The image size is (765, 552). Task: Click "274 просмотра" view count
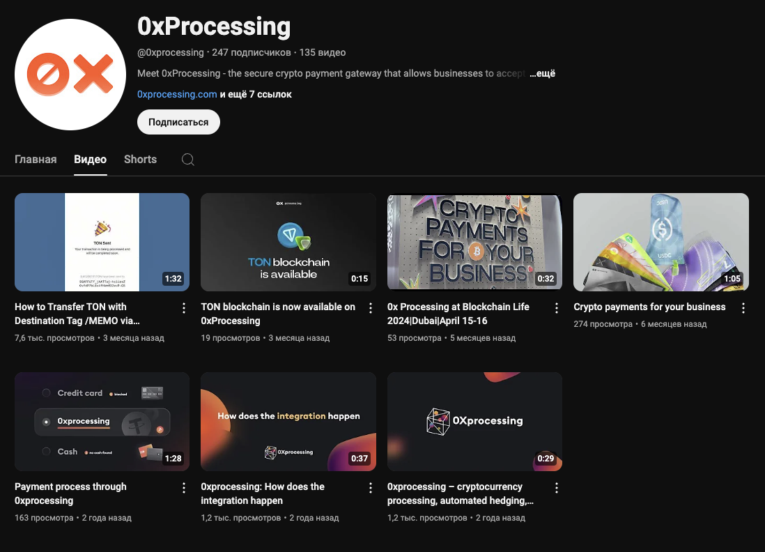point(603,323)
